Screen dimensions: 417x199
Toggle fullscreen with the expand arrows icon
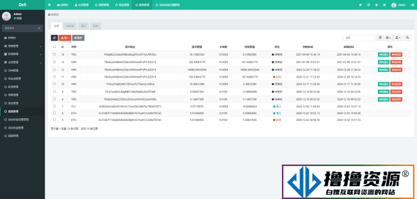tap(384, 5)
